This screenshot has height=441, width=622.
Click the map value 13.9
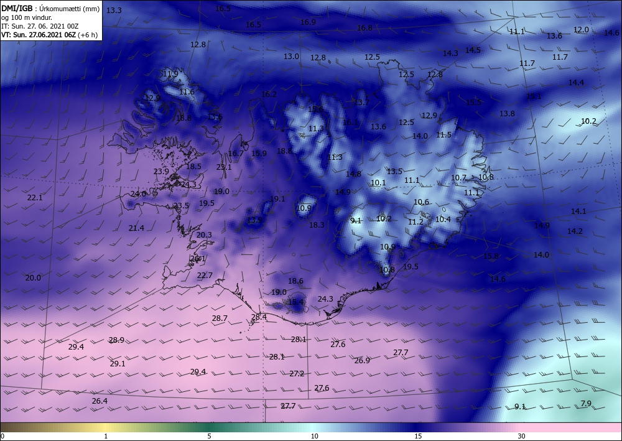[254, 220]
